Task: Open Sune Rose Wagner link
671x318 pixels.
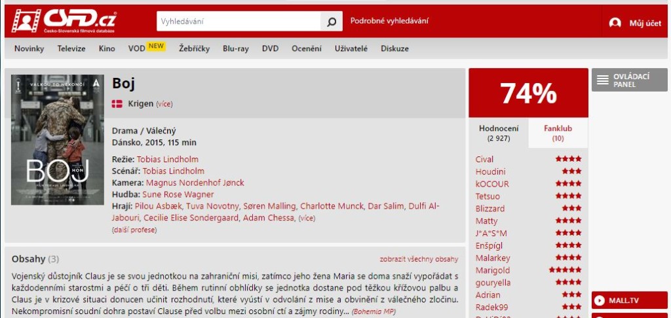Action: (178, 194)
